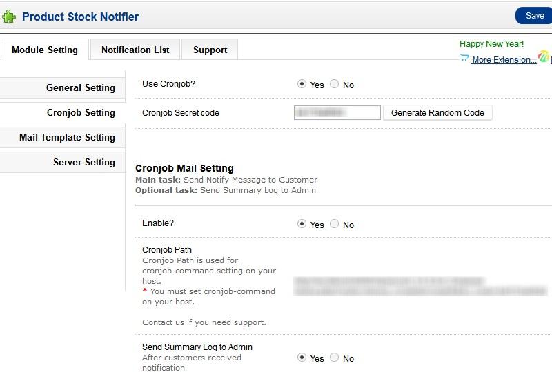Open the Notification List tab
Image resolution: width=552 pixels, height=372 pixels.
(x=135, y=50)
